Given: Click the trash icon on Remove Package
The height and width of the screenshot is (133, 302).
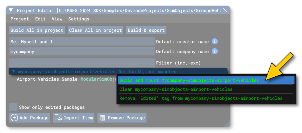Looking at the screenshot, I should click(x=103, y=118).
